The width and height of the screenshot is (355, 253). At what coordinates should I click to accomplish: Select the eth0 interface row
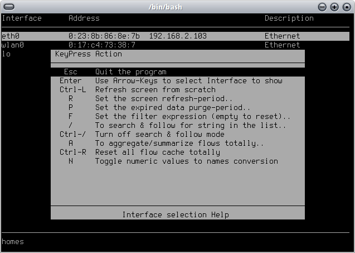(175, 36)
